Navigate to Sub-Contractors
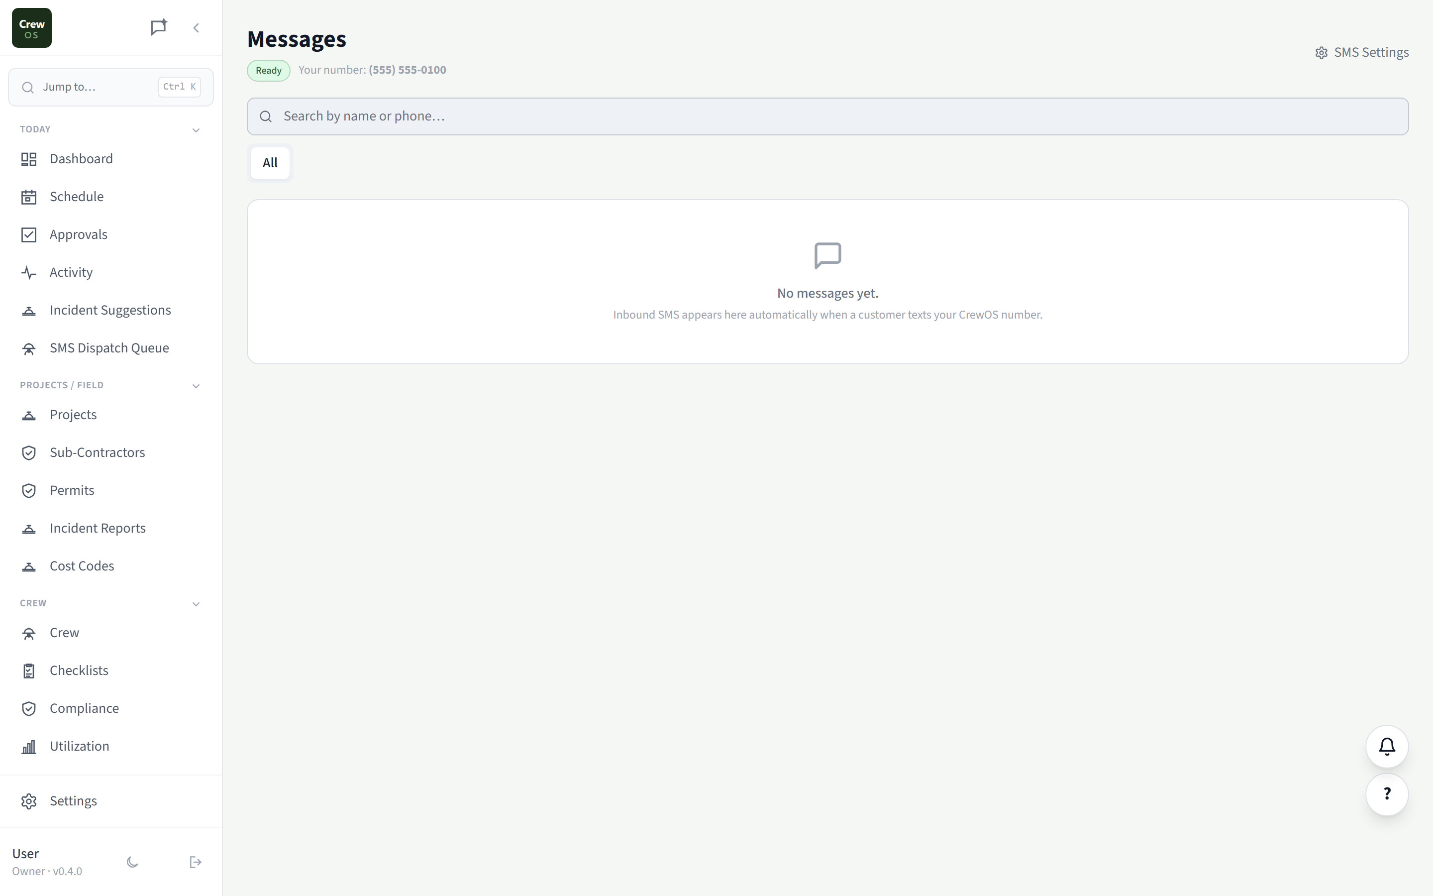This screenshot has width=1433, height=896. (111, 453)
